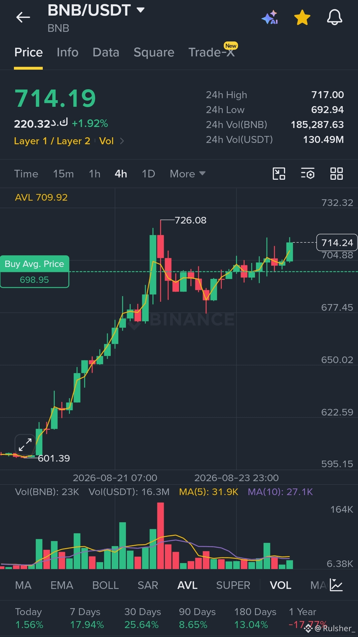The width and height of the screenshot is (358, 637).
Task: Tap the 698.95 average price box
Action: pyautogui.click(x=34, y=280)
